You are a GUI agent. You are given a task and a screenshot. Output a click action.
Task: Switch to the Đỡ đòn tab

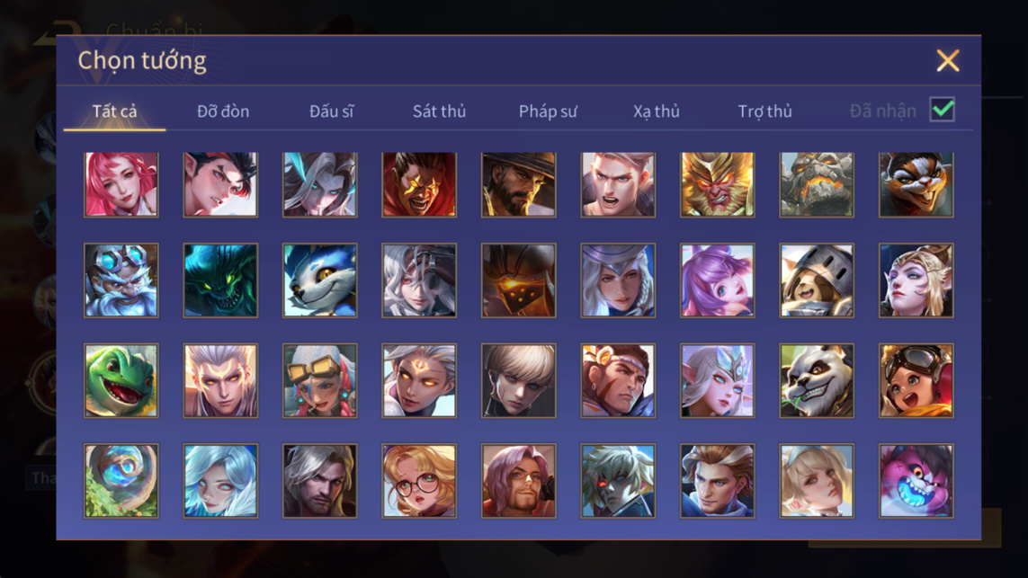[223, 111]
